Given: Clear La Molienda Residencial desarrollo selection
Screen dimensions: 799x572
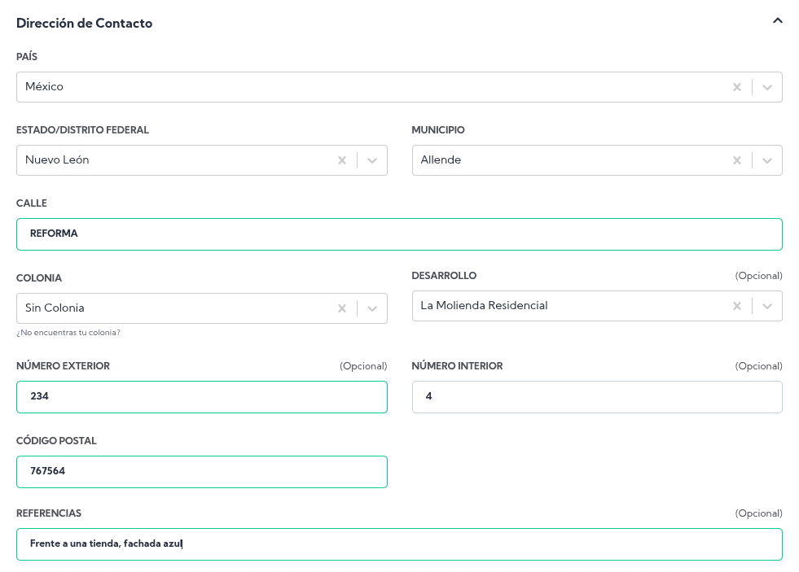Looking at the screenshot, I should tap(736, 306).
